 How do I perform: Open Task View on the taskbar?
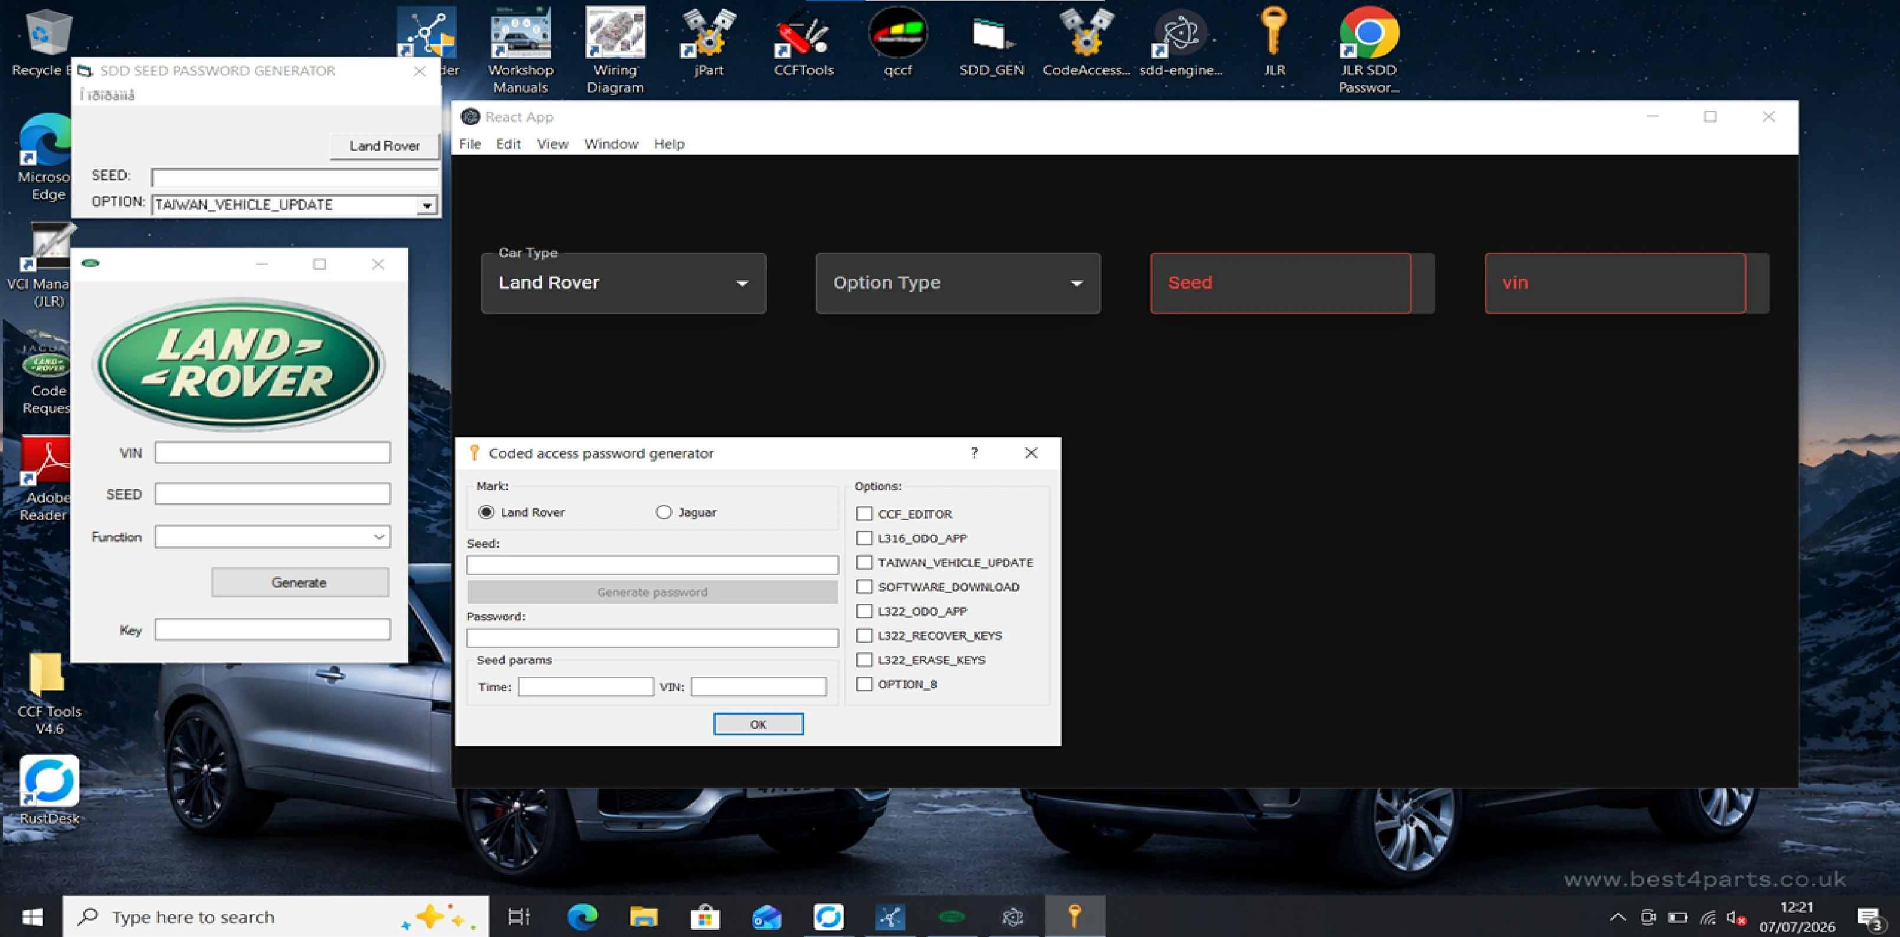tap(519, 916)
